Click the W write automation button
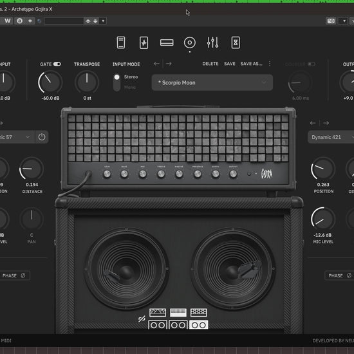 (x=7, y=21)
